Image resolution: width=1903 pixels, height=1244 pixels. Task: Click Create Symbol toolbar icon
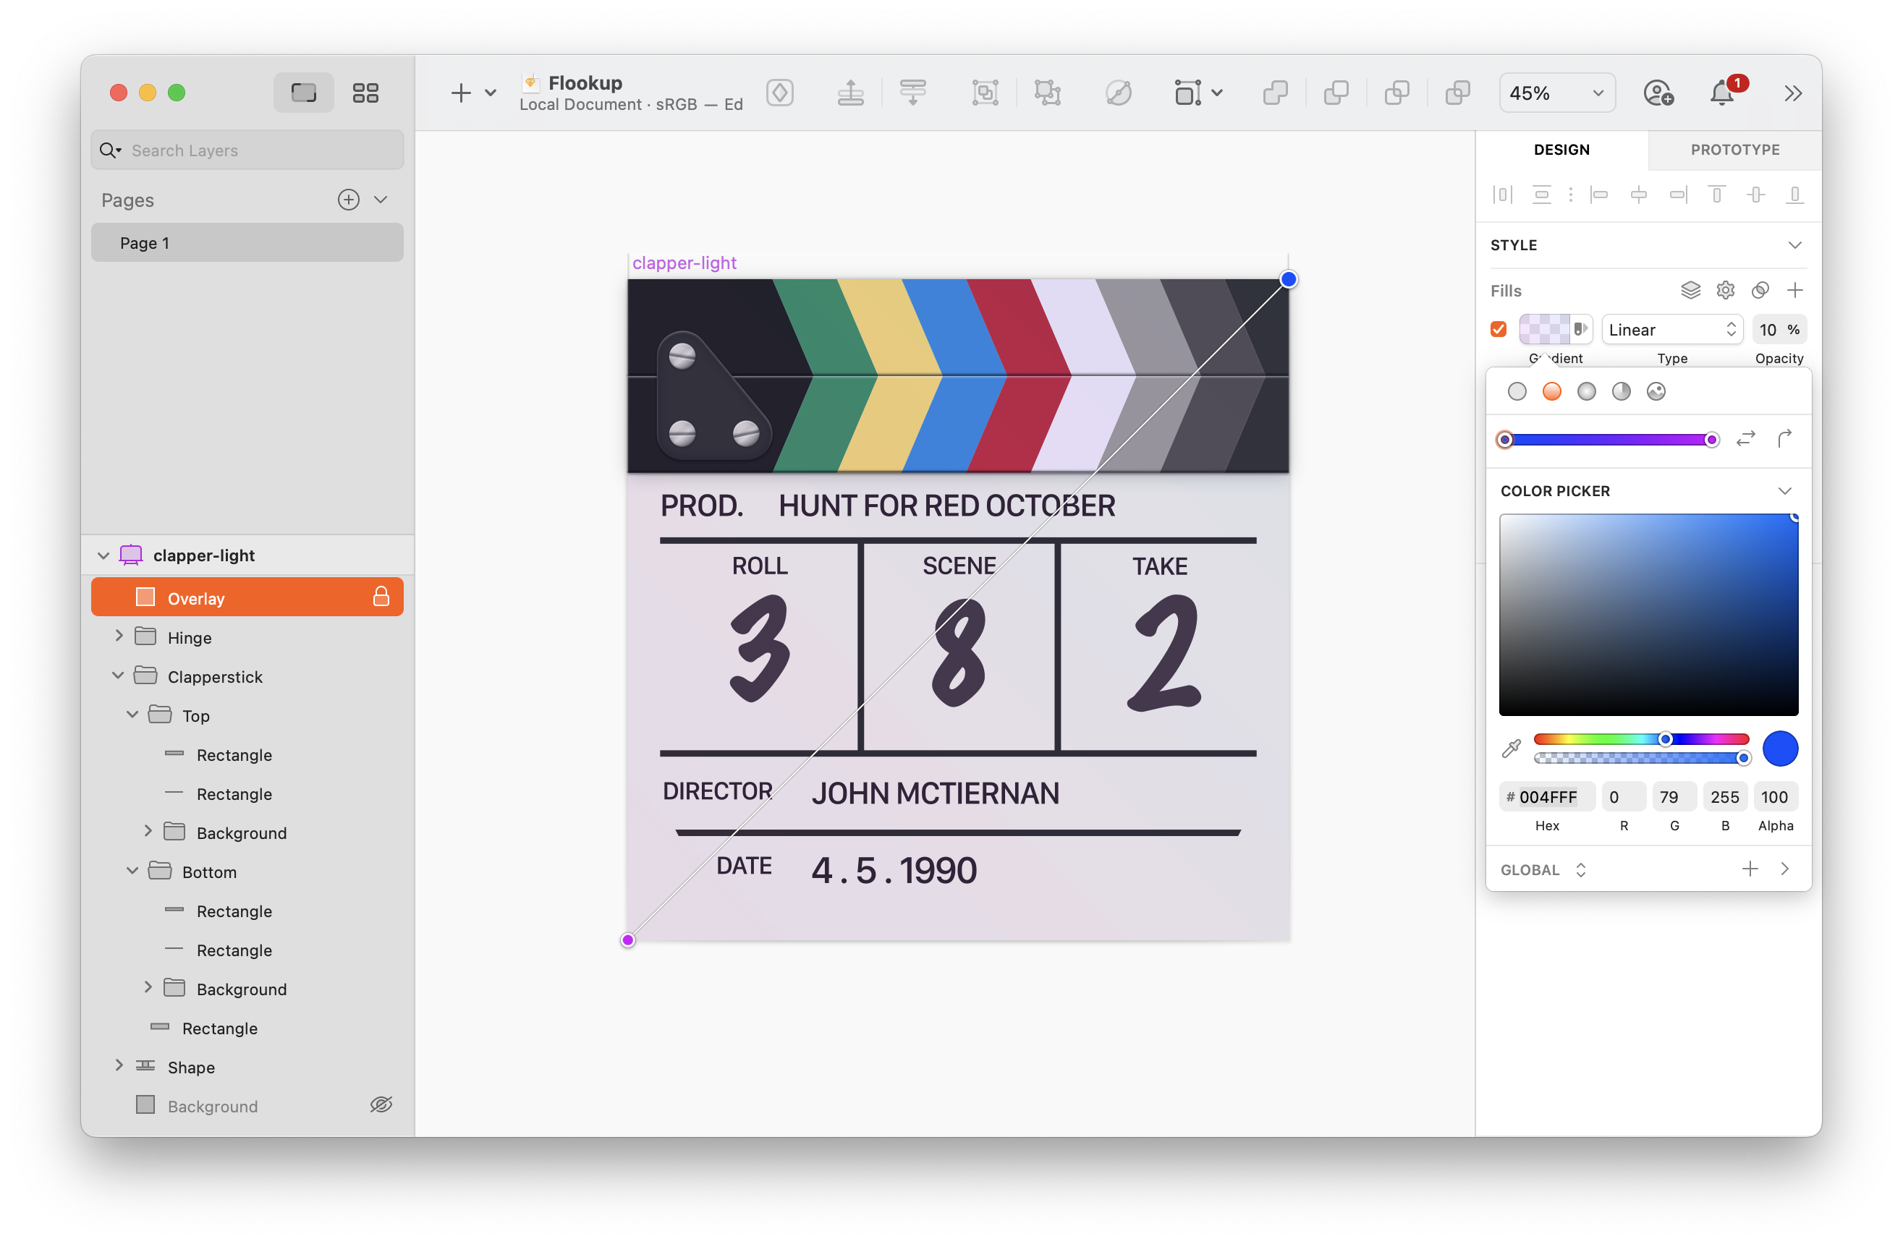[x=779, y=93]
